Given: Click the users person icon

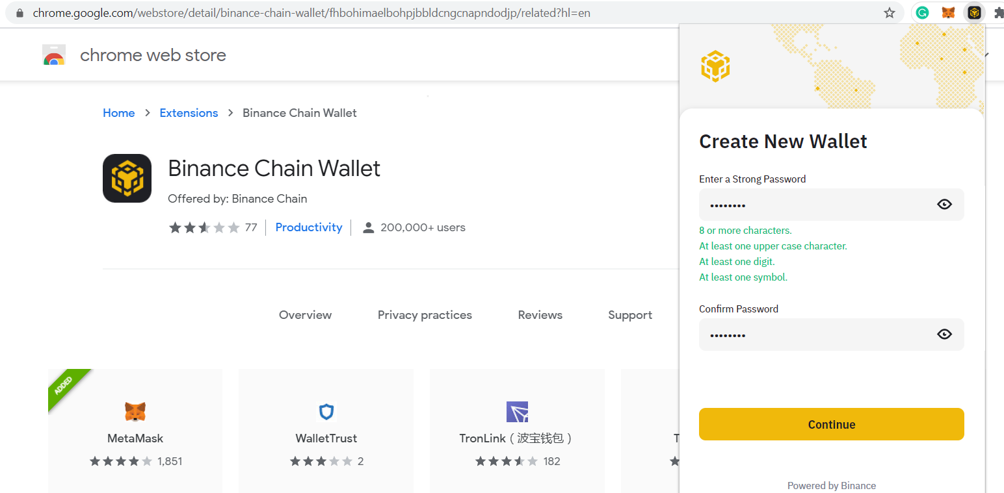Looking at the screenshot, I should (x=368, y=227).
